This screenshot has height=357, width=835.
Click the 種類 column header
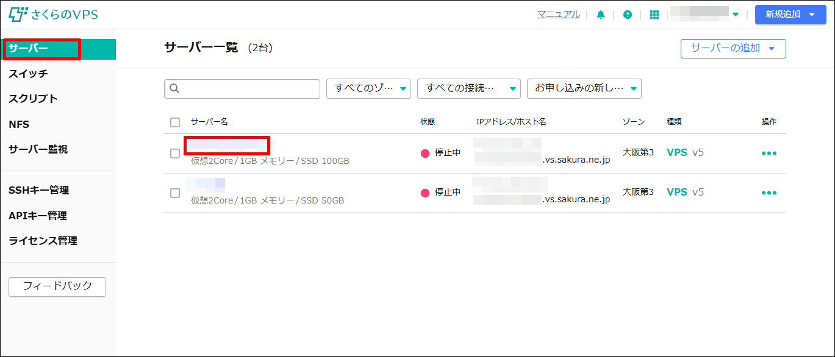(x=674, y=122)
